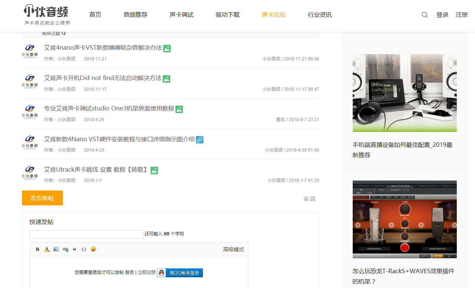Click avatar of 艾肯4nano声卡VST新款 post
Viewport: 475px width, 288px height.
(x=30, y=51)
